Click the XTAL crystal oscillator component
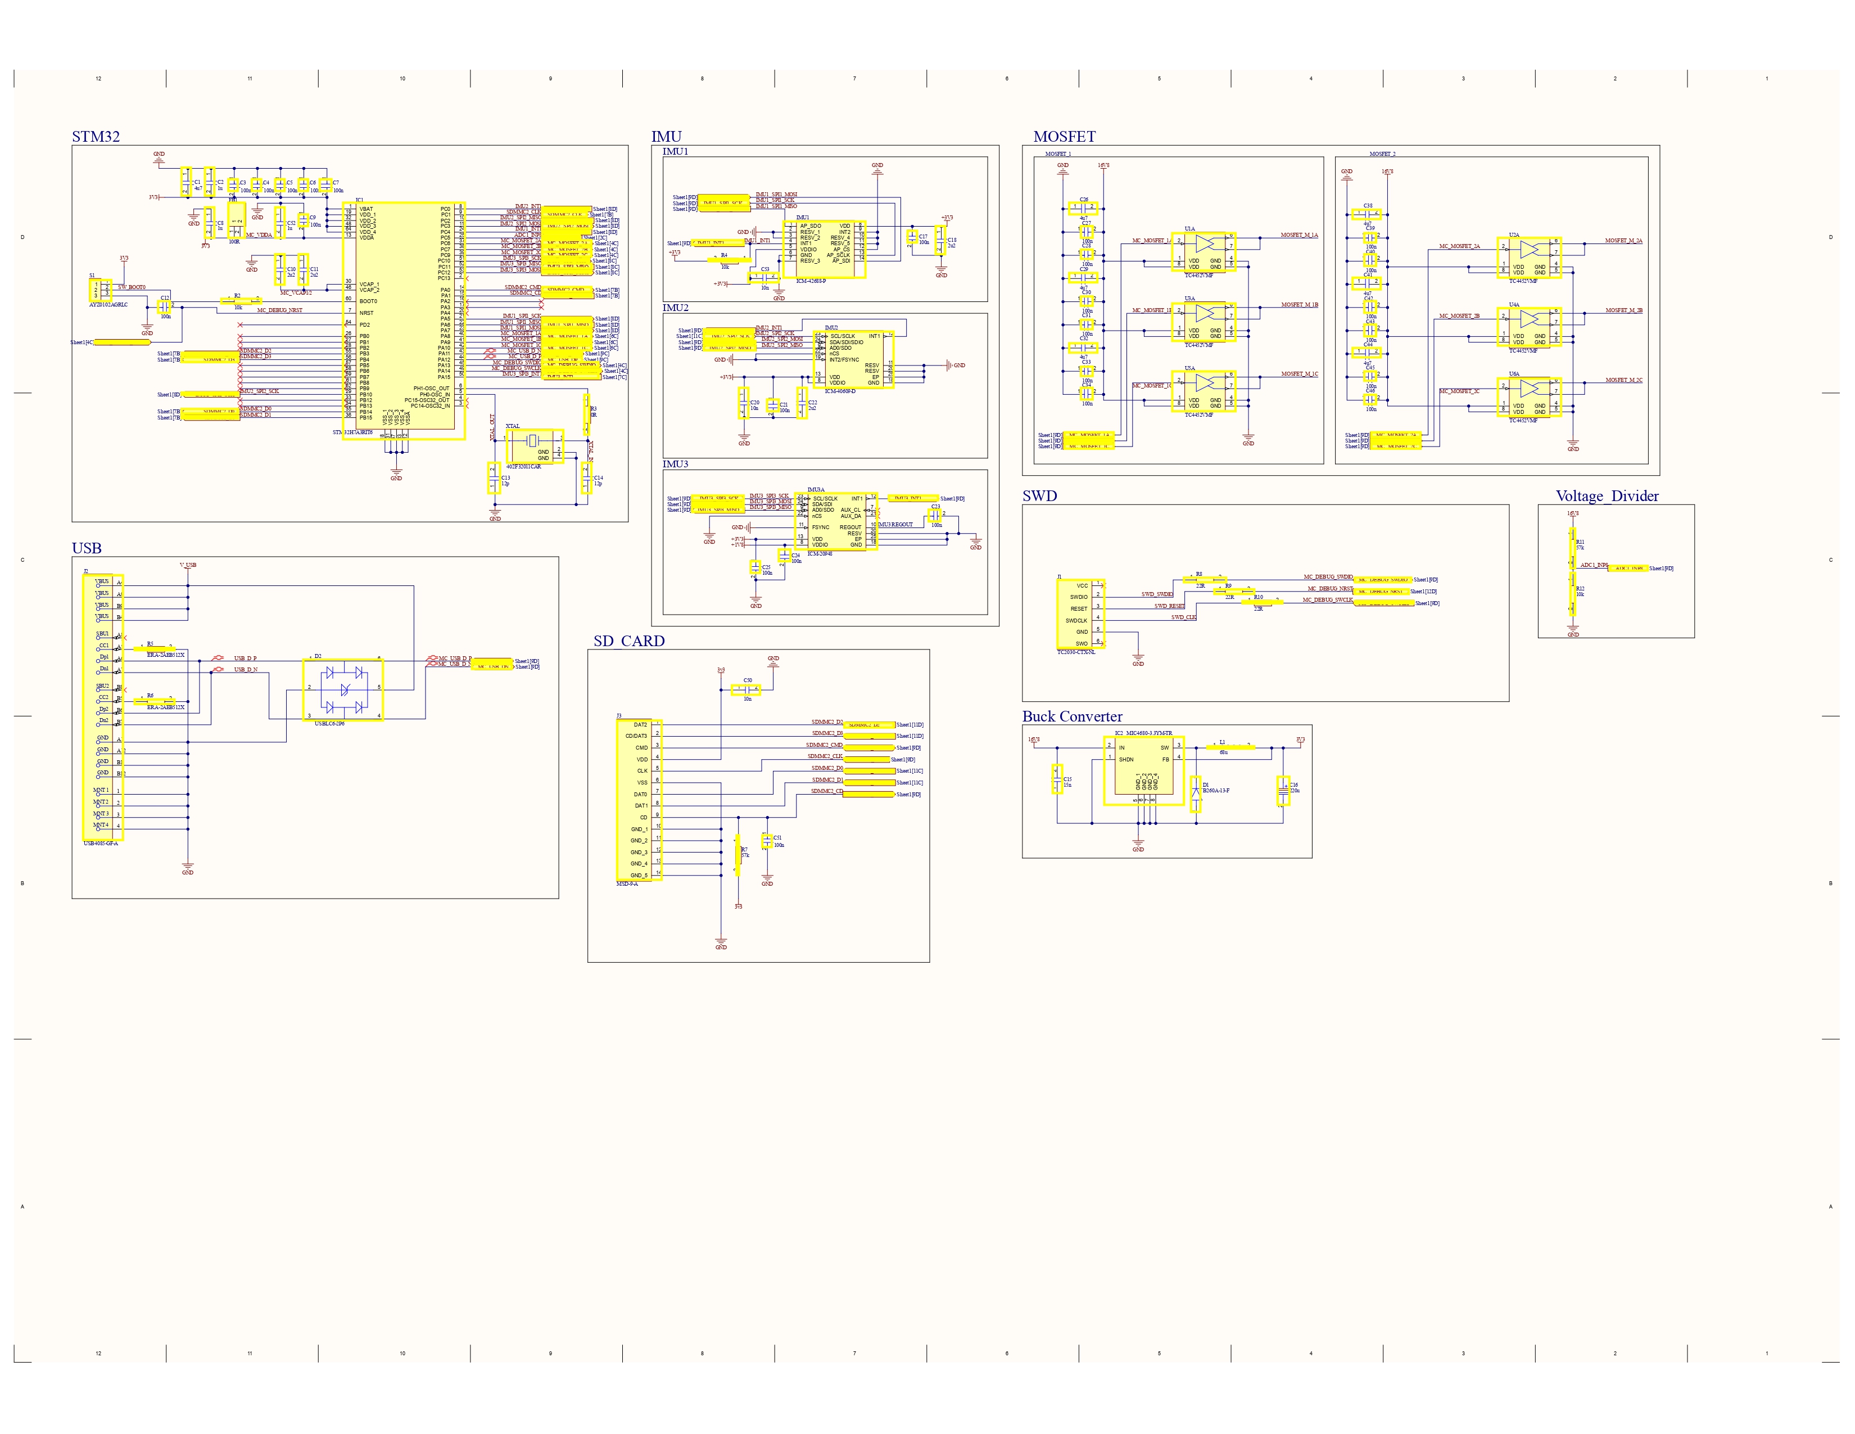 [534, 445]
